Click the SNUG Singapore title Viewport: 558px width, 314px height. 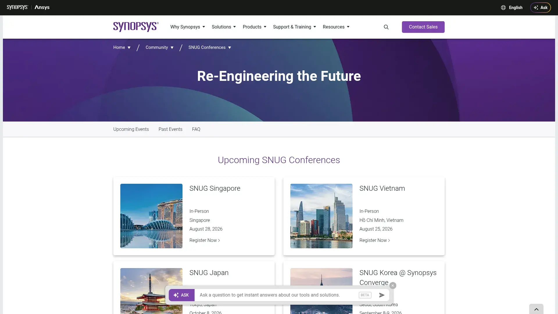tap(215, 188)
